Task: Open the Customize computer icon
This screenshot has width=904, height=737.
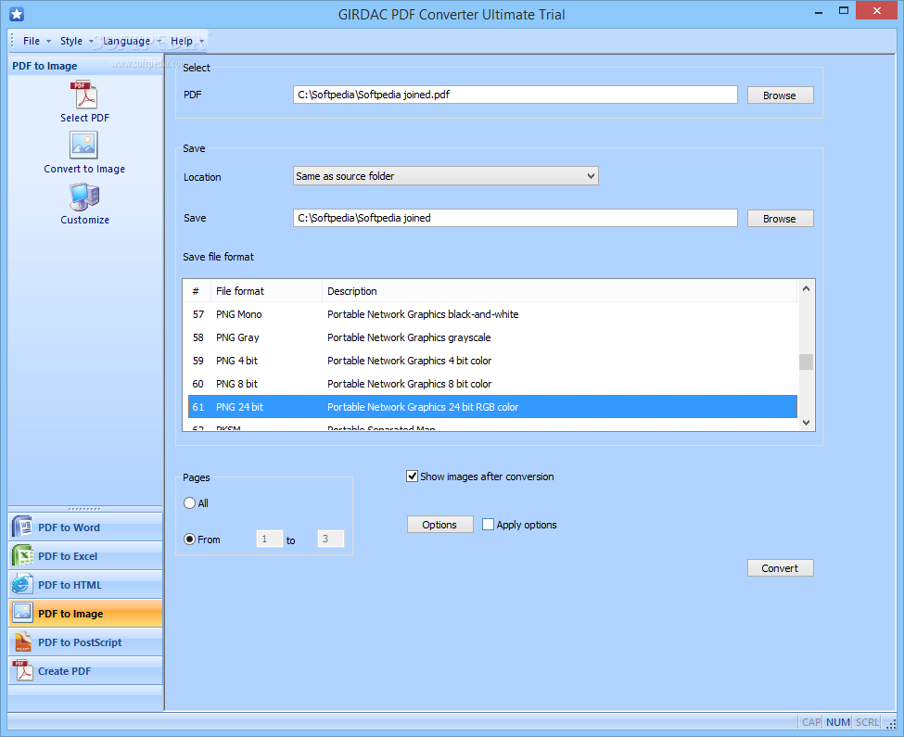Action: pyautogui.click(x=84, y=197)
